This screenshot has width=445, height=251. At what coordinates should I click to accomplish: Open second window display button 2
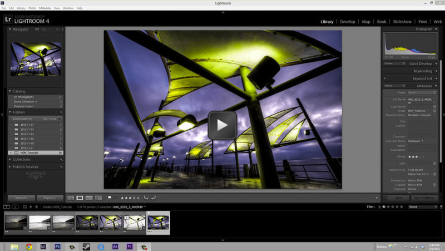(16, 207)
